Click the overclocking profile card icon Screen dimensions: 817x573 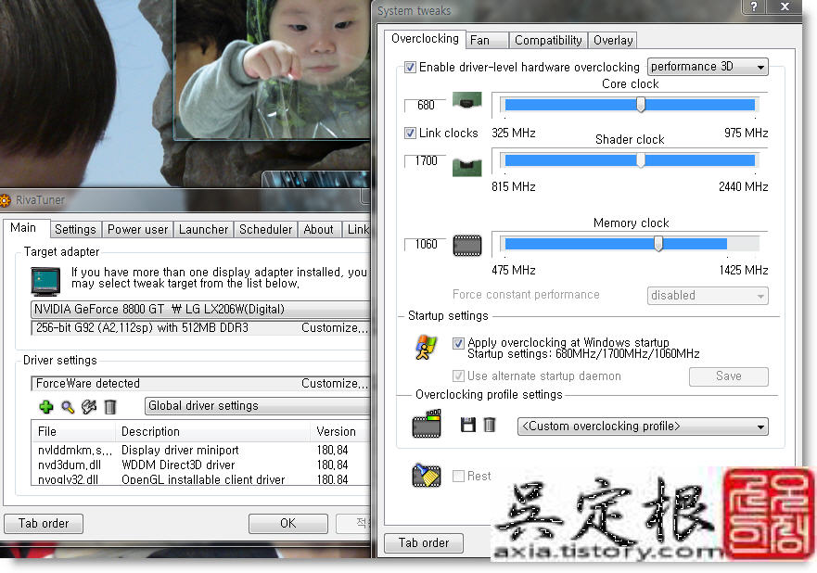427,424
